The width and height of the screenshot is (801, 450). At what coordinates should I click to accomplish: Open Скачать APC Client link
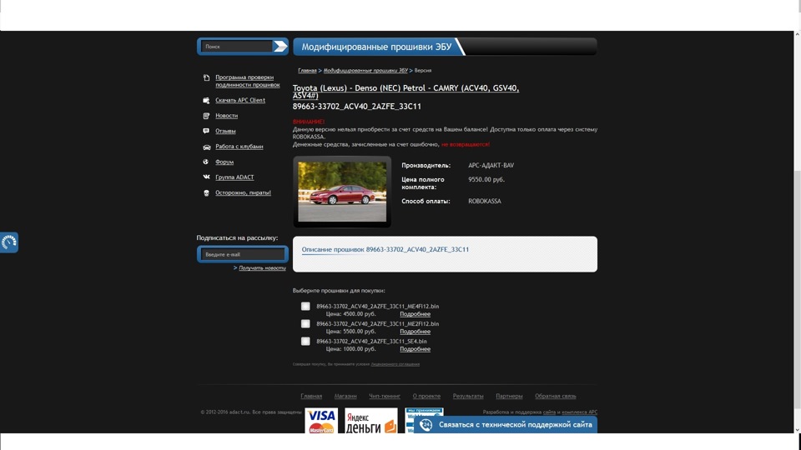point(240,101)
